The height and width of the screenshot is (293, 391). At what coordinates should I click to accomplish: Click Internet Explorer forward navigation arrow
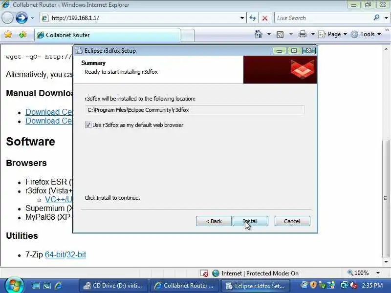(22, 18)
